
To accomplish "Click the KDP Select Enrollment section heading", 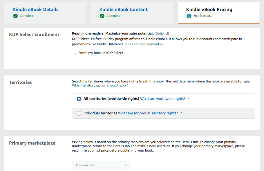I will pos(34,34).
